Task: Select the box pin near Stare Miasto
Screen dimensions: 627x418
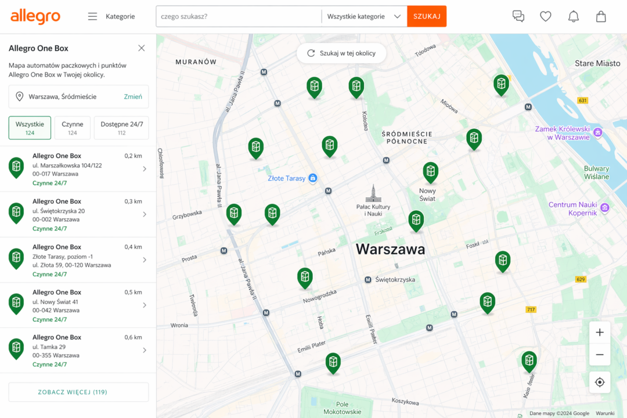Action: pos(501,85)
